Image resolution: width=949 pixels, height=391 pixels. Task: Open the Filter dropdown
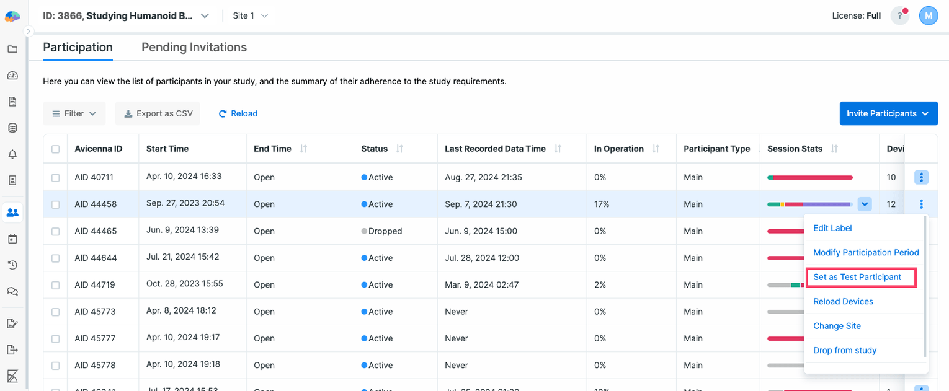pyautogui.click(x=74, y=113)
